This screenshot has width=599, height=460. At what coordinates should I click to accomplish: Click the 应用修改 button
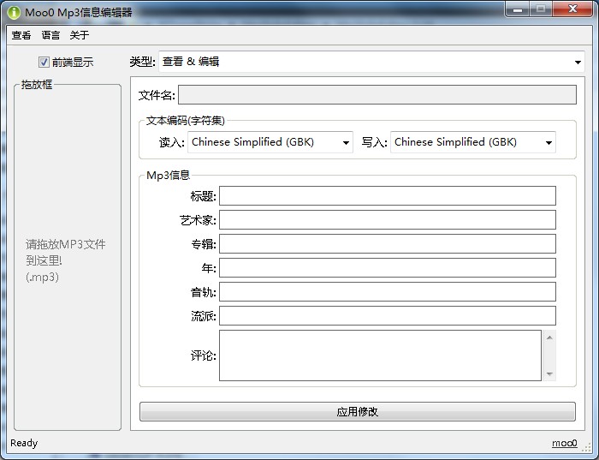[x=357, y=411]
